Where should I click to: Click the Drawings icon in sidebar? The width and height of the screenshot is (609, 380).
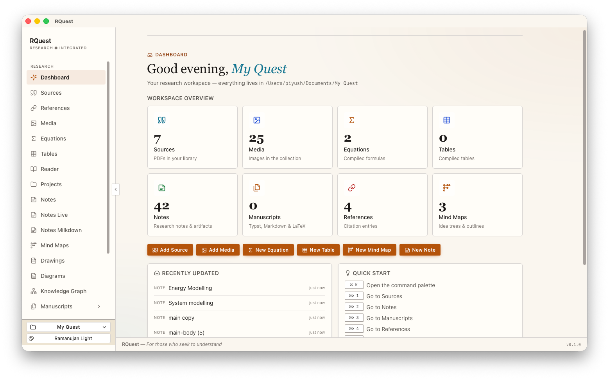click(34, 261)
